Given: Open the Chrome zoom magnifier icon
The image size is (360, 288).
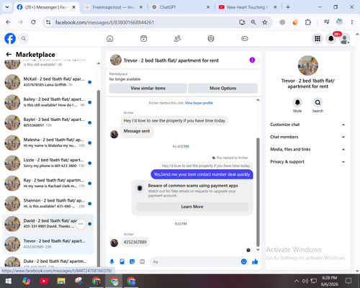Looking at the screenshot, I should click(x=253, y=22).
